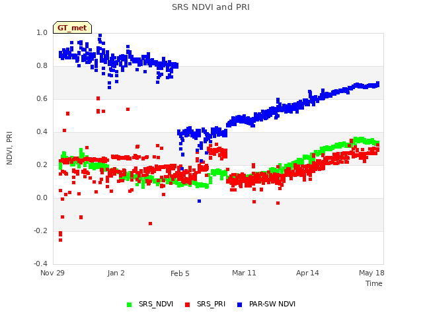423x317 pixels.
Task: Click the red SRS_PRI legend swatch
Action: pyautogui.click(x=187, y=304)
